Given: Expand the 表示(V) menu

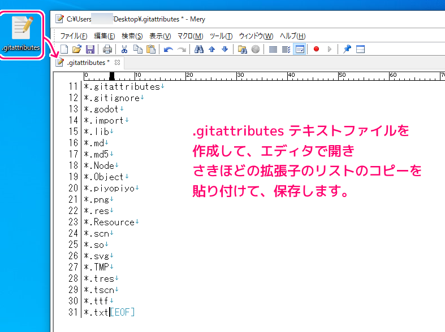Looking at the screenshot, I should (159, 36).
